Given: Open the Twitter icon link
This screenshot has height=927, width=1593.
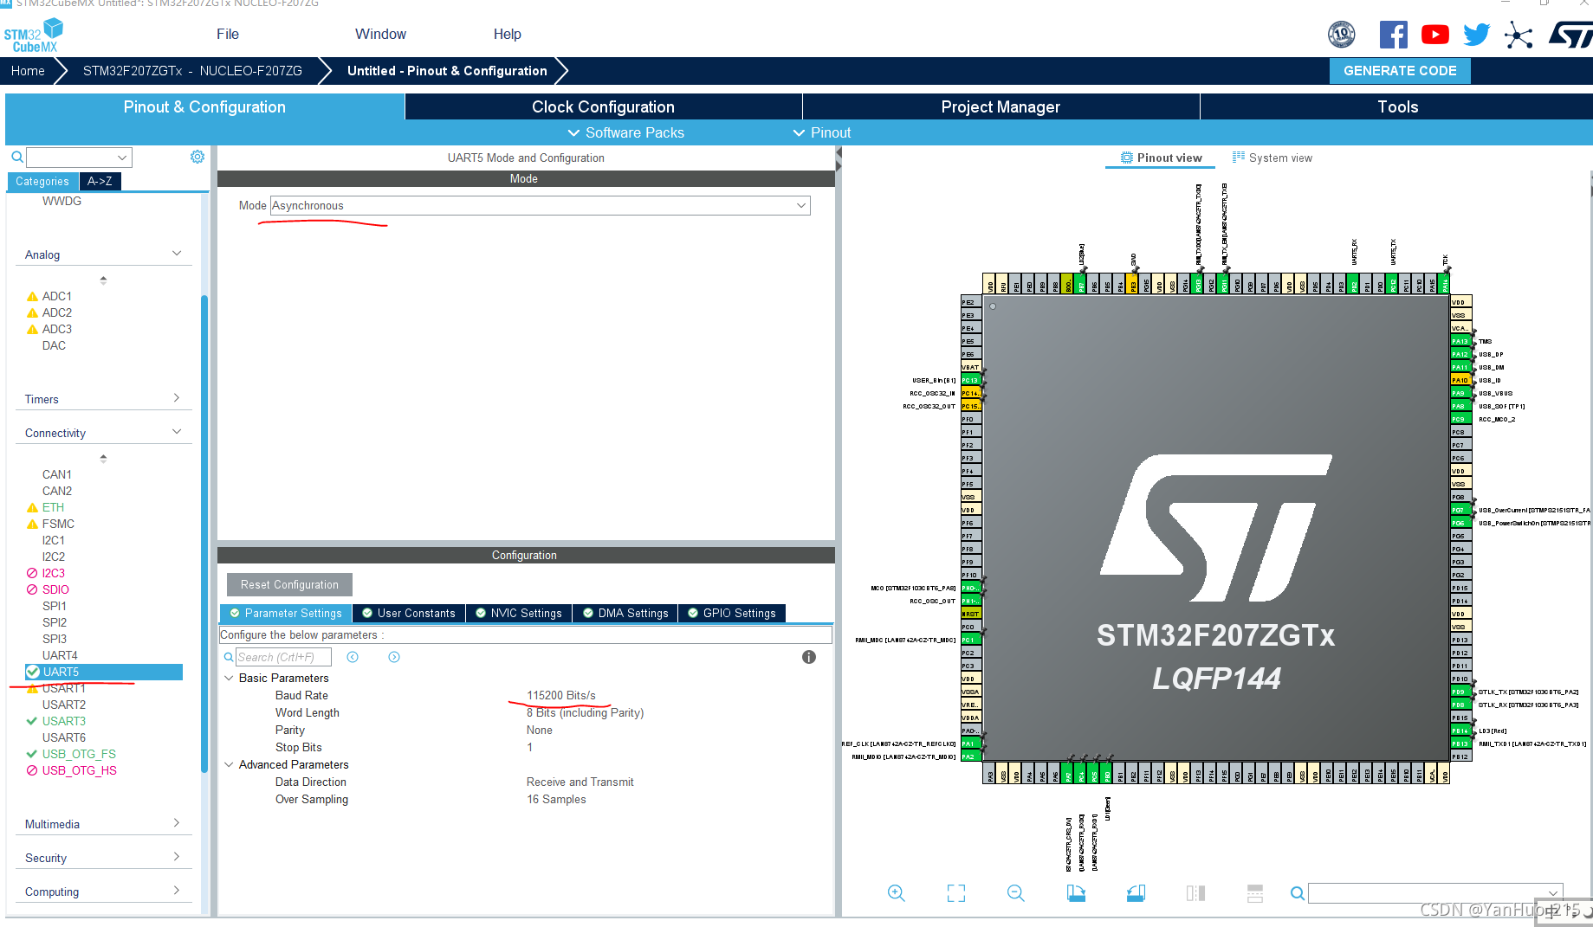Looking at the screenshot, I should 1476,35.
